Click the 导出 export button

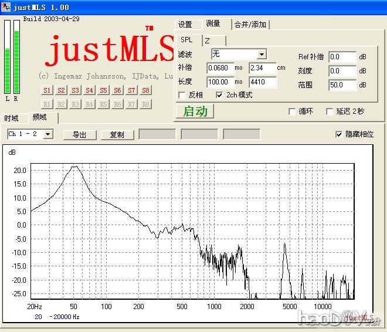coord(80,135)
